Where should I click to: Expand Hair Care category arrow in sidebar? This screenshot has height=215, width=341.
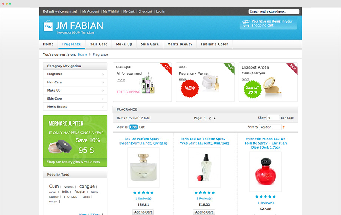(103, 83)
